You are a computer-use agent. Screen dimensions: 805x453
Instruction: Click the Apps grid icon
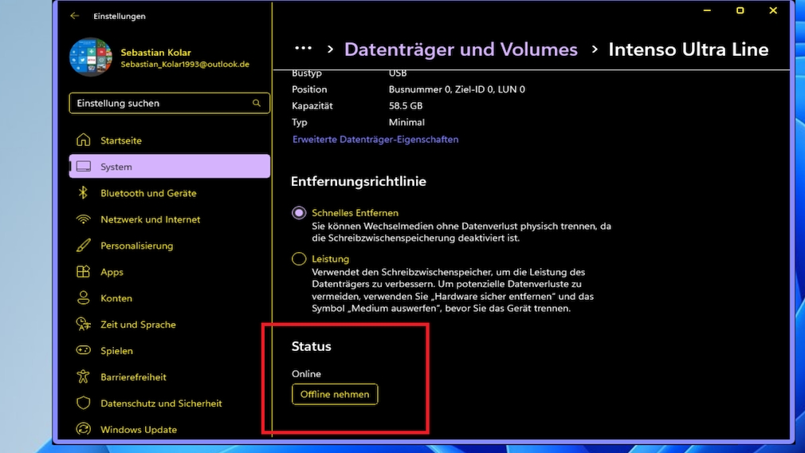pyautogui.click(x=83, y=272)
